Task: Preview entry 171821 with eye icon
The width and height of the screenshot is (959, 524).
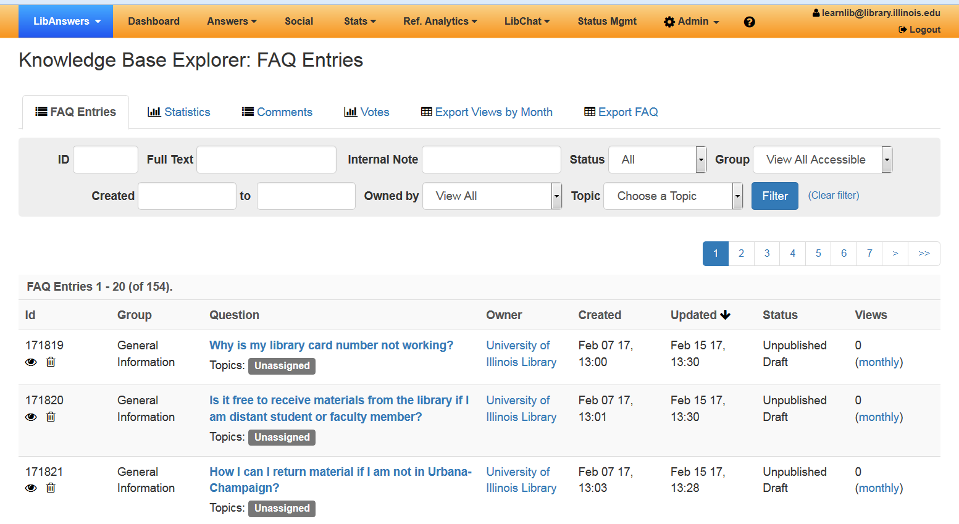Action: [x=31, y=488]
